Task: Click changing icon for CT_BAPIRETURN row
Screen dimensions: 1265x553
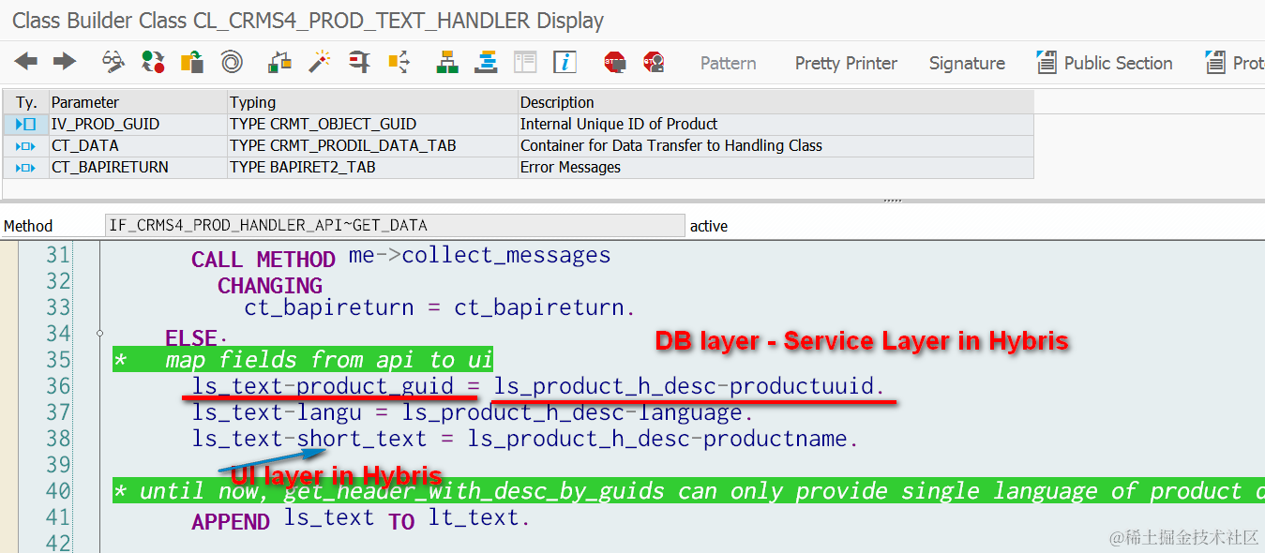Action: (x=26, y=167)
